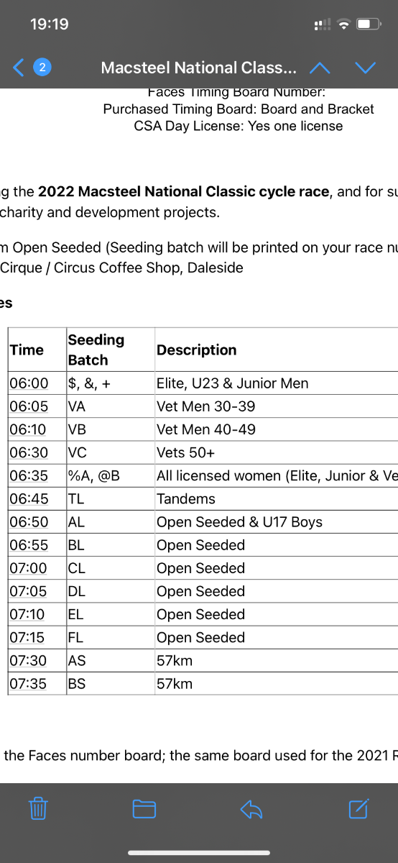
Task: Open previous message with up chevron
Action: click(x=320, y=68)
